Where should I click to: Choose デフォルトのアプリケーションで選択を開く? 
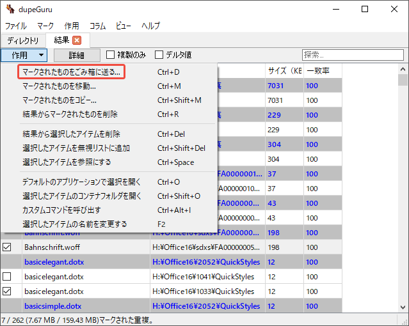(x=109, y=182)
